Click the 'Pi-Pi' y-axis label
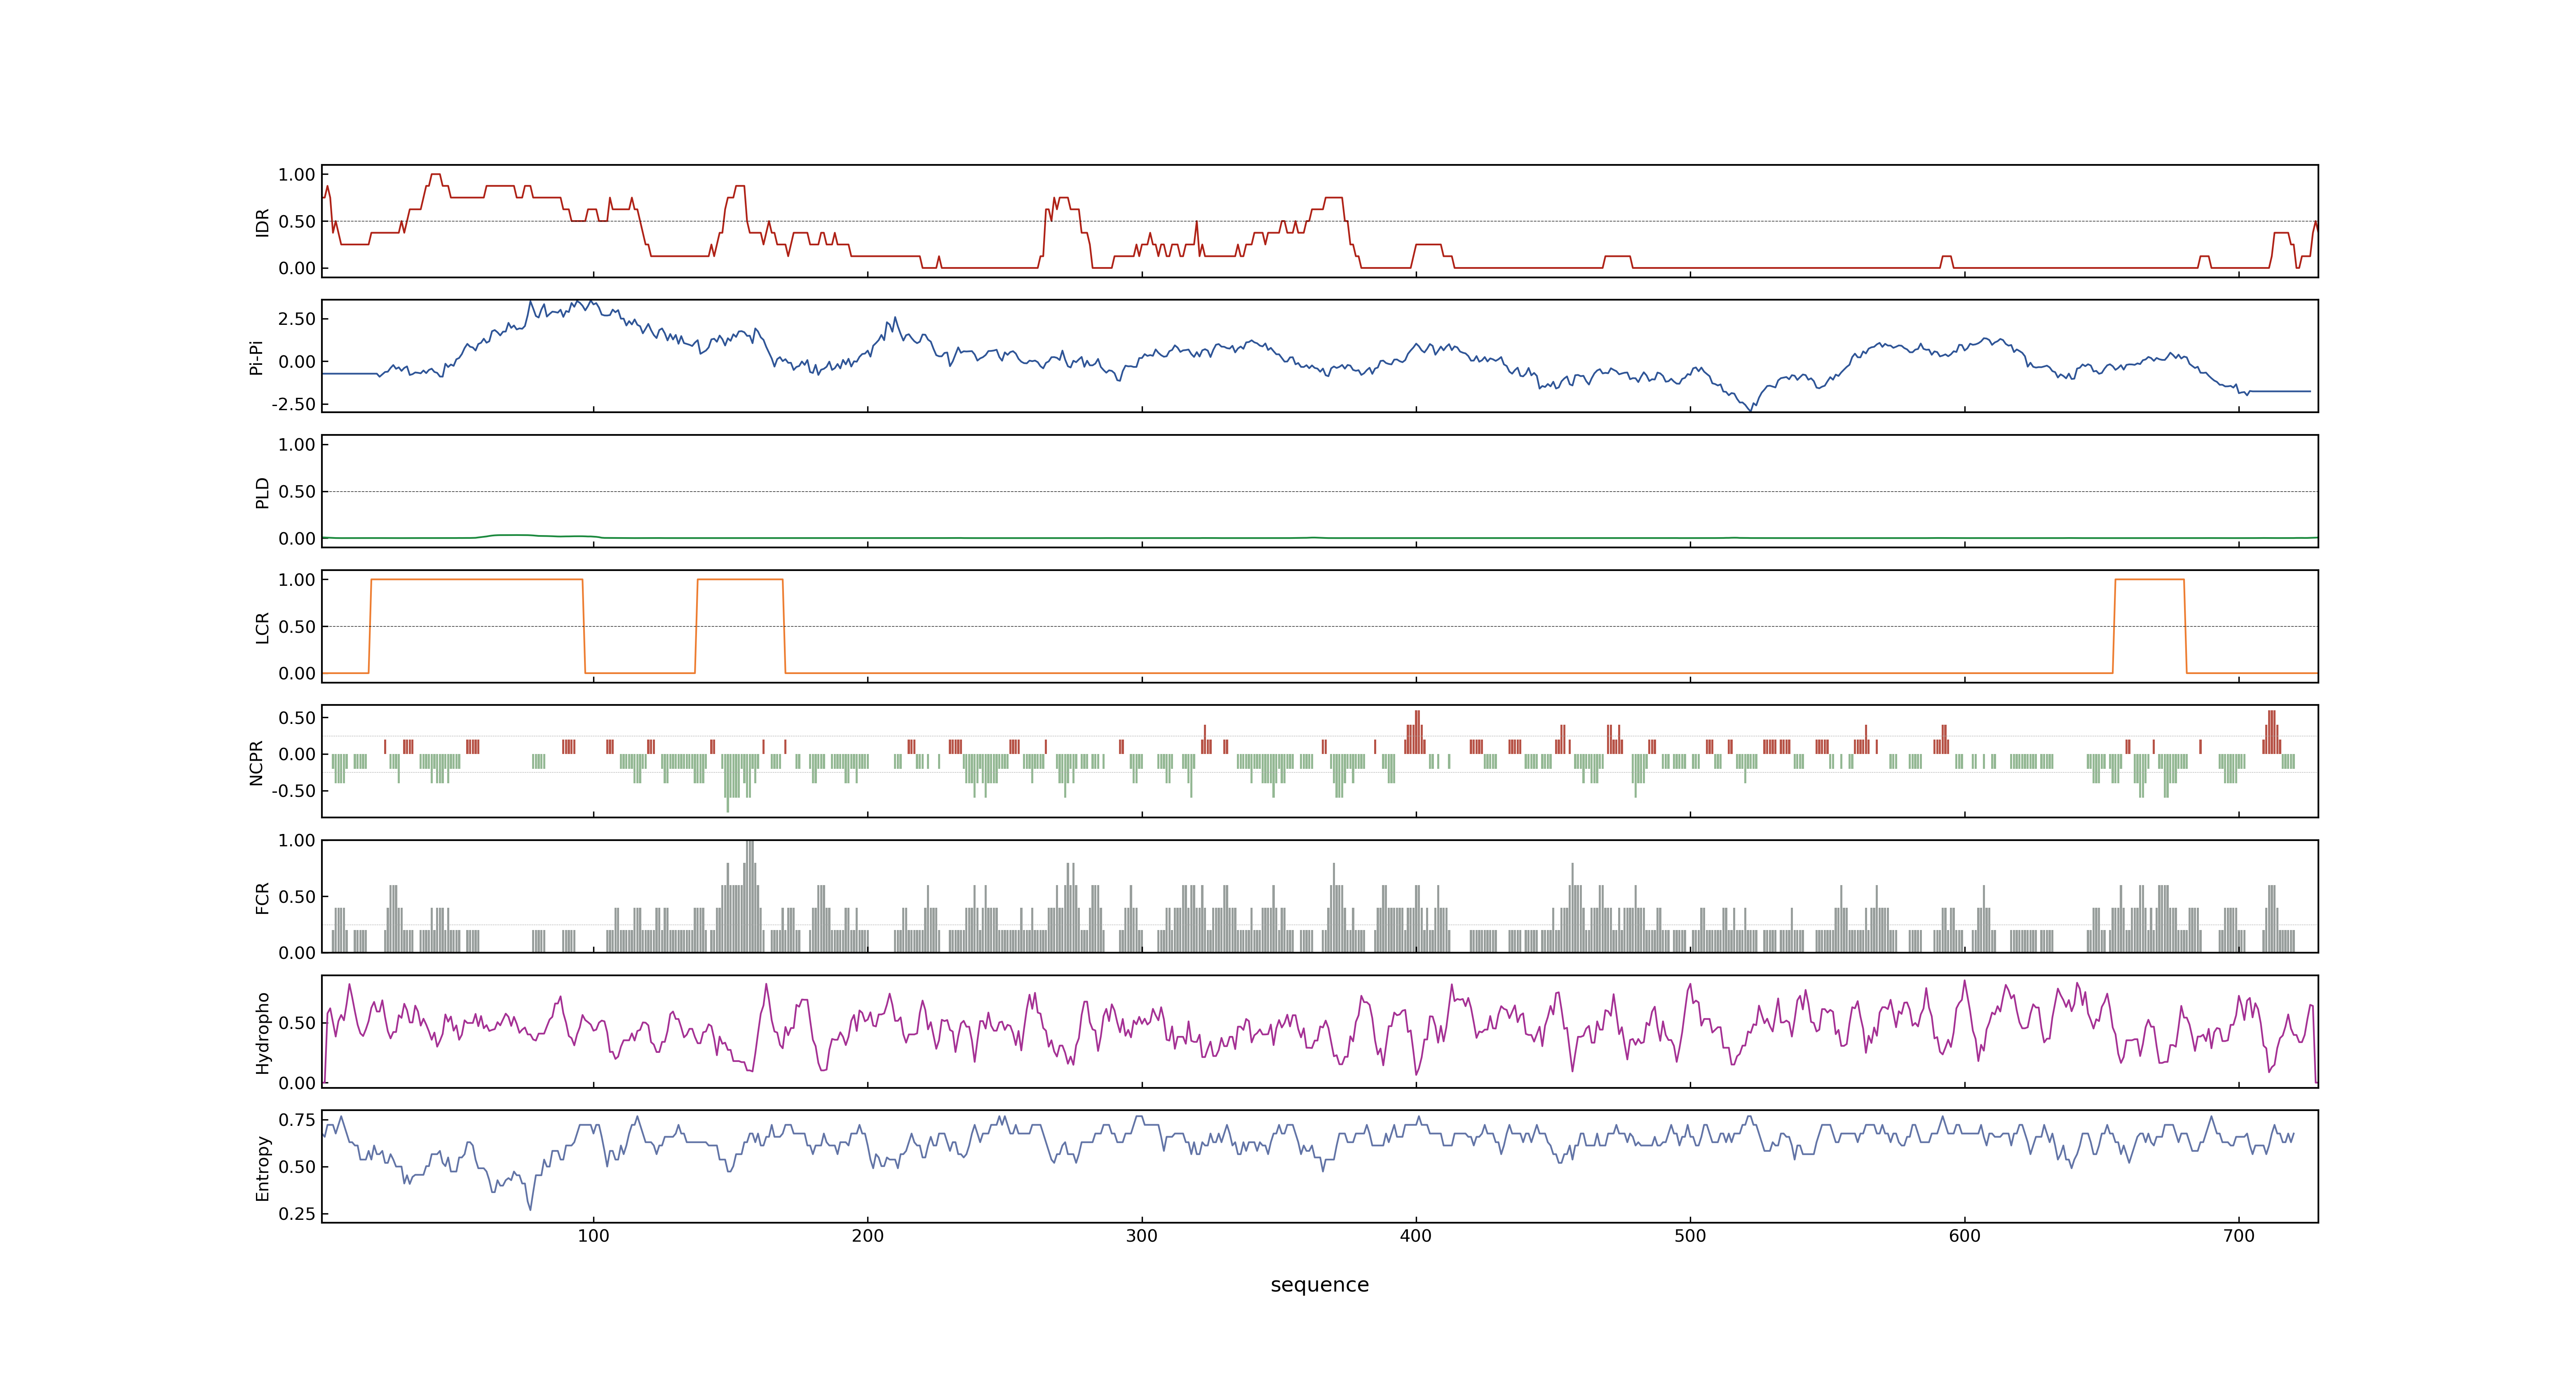2576x1374 pixels. [x=256, y=357]
